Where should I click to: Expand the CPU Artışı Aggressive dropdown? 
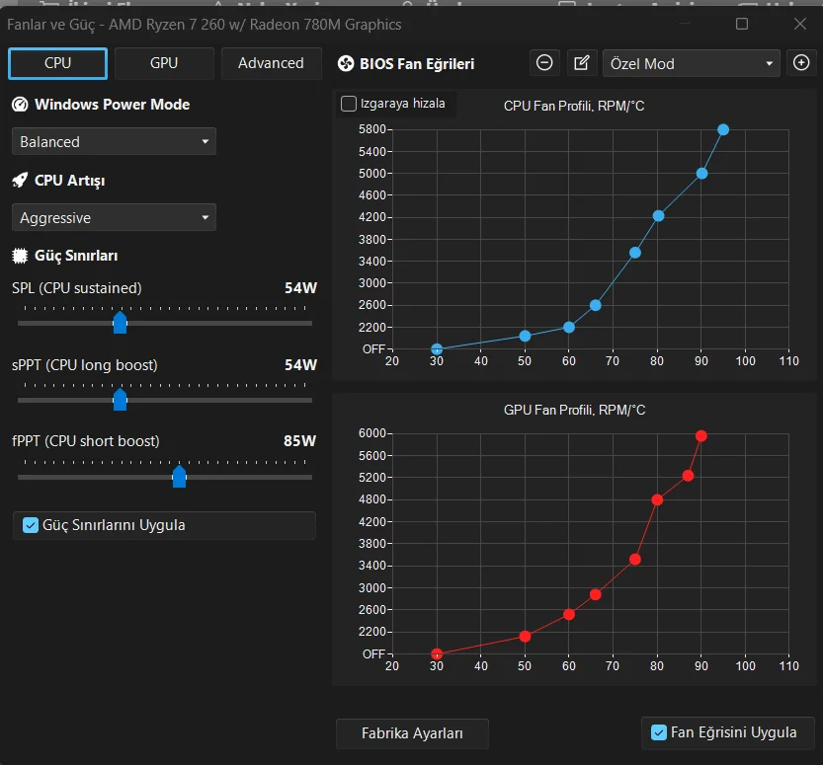114,217
